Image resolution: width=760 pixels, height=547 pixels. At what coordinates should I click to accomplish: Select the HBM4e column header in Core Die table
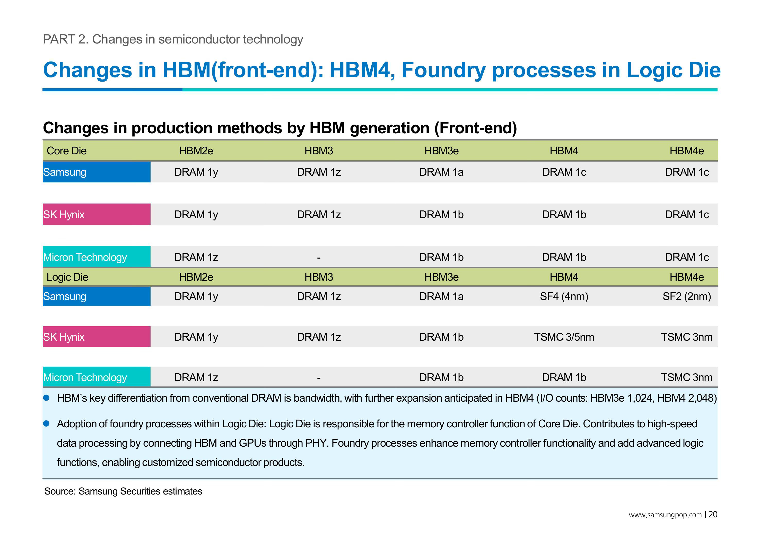click(x=687, y=151)
